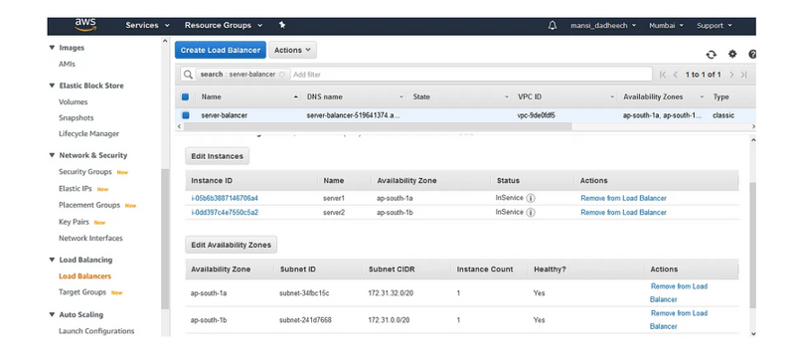
Task: Remove ap-south-1b zone from Load Balancer
Action: click(x=679, y=320)
